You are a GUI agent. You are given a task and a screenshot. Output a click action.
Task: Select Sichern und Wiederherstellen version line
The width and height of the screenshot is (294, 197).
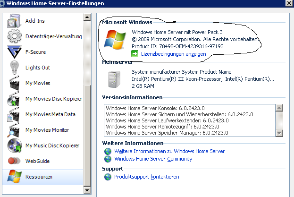(179, 114)
